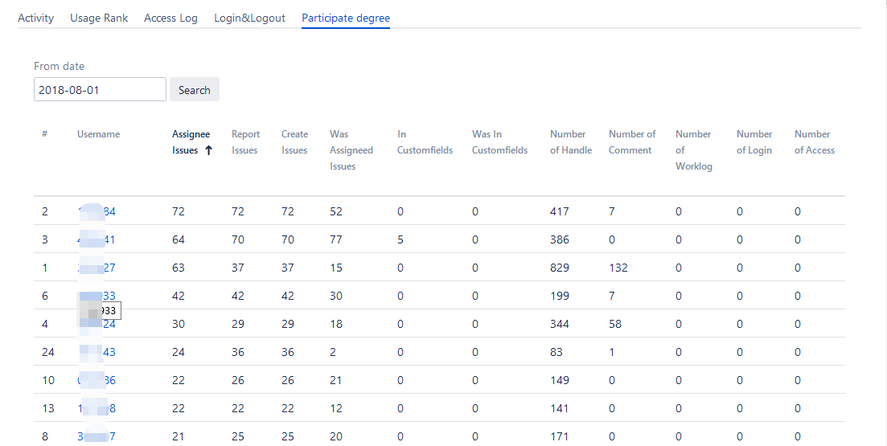Sort by the Username column header
The image size is (887, 446).
click(98, 134)
